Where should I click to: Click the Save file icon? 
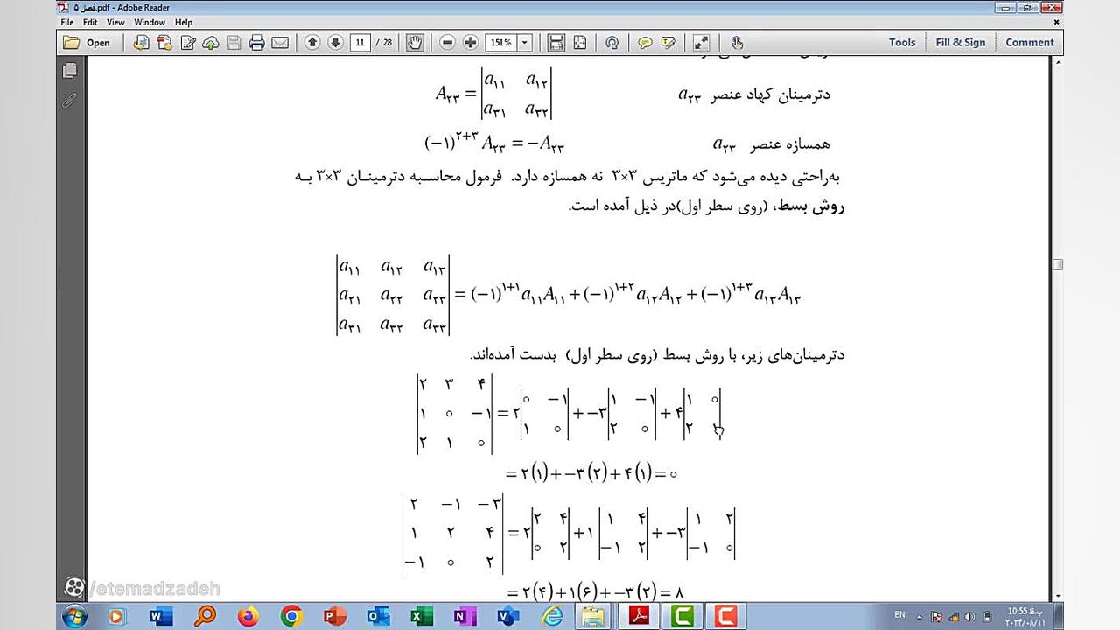point(234,42)
